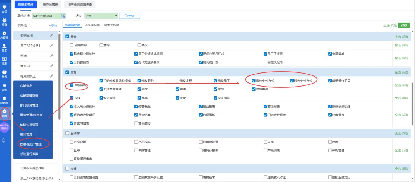The image size is (415, 182).
Task: Click the permission group list scrollbar
Action: click(60, 77)
